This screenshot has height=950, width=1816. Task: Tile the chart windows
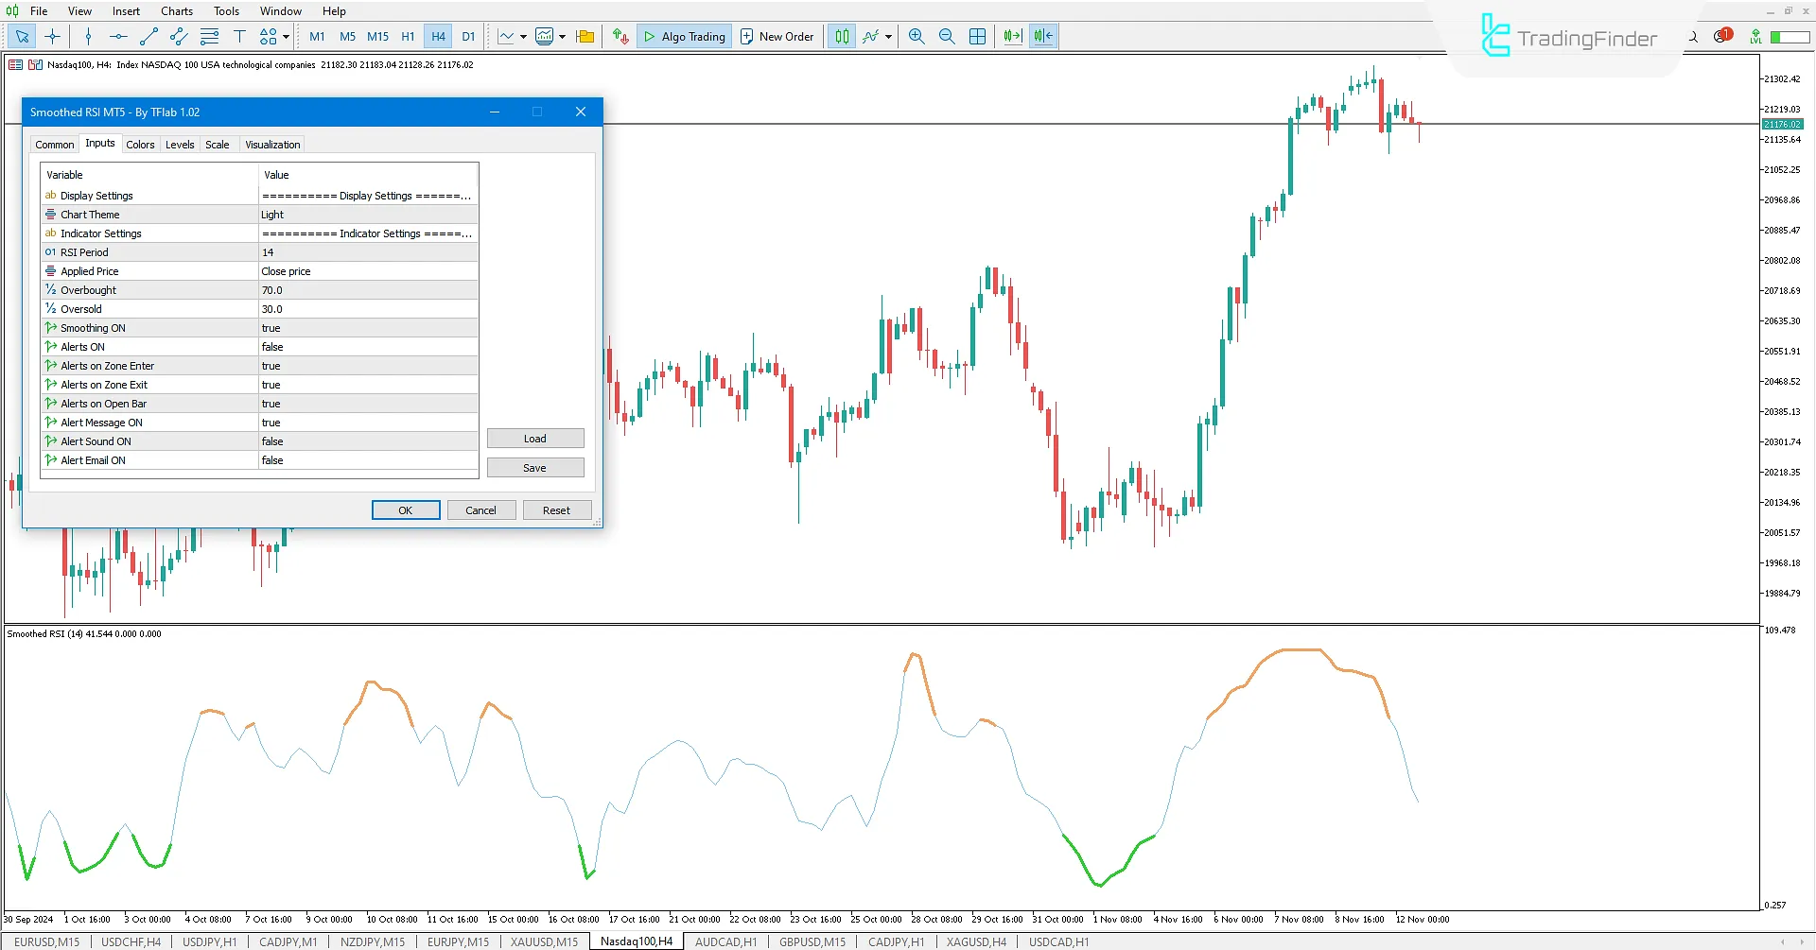point(977,36)
